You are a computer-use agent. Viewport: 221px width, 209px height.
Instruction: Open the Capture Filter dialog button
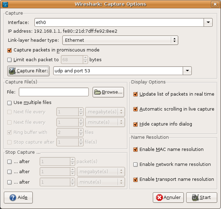pyautogui.click(x=28, y=71)
